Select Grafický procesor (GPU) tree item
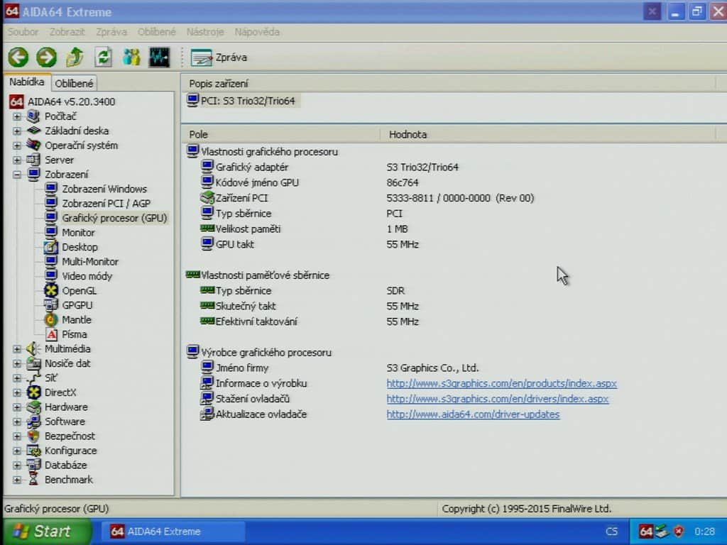Screen dimensions: 727x545 click(x=114, y=218)
